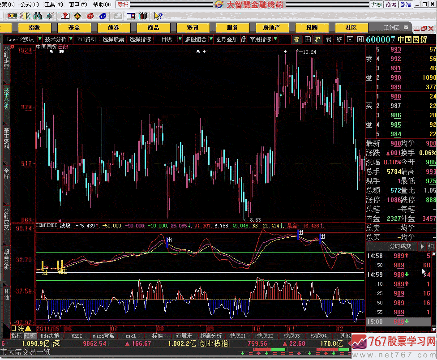Click the grayed printer toolbar icon
This screenshot has height=360, width=437.
tap(118, 16)
